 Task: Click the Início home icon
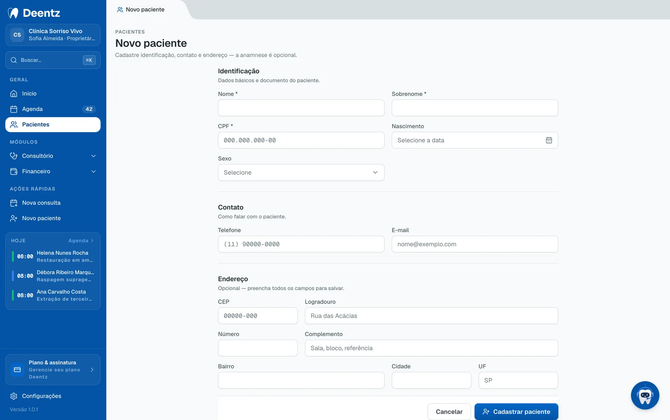tap(14, 93)
